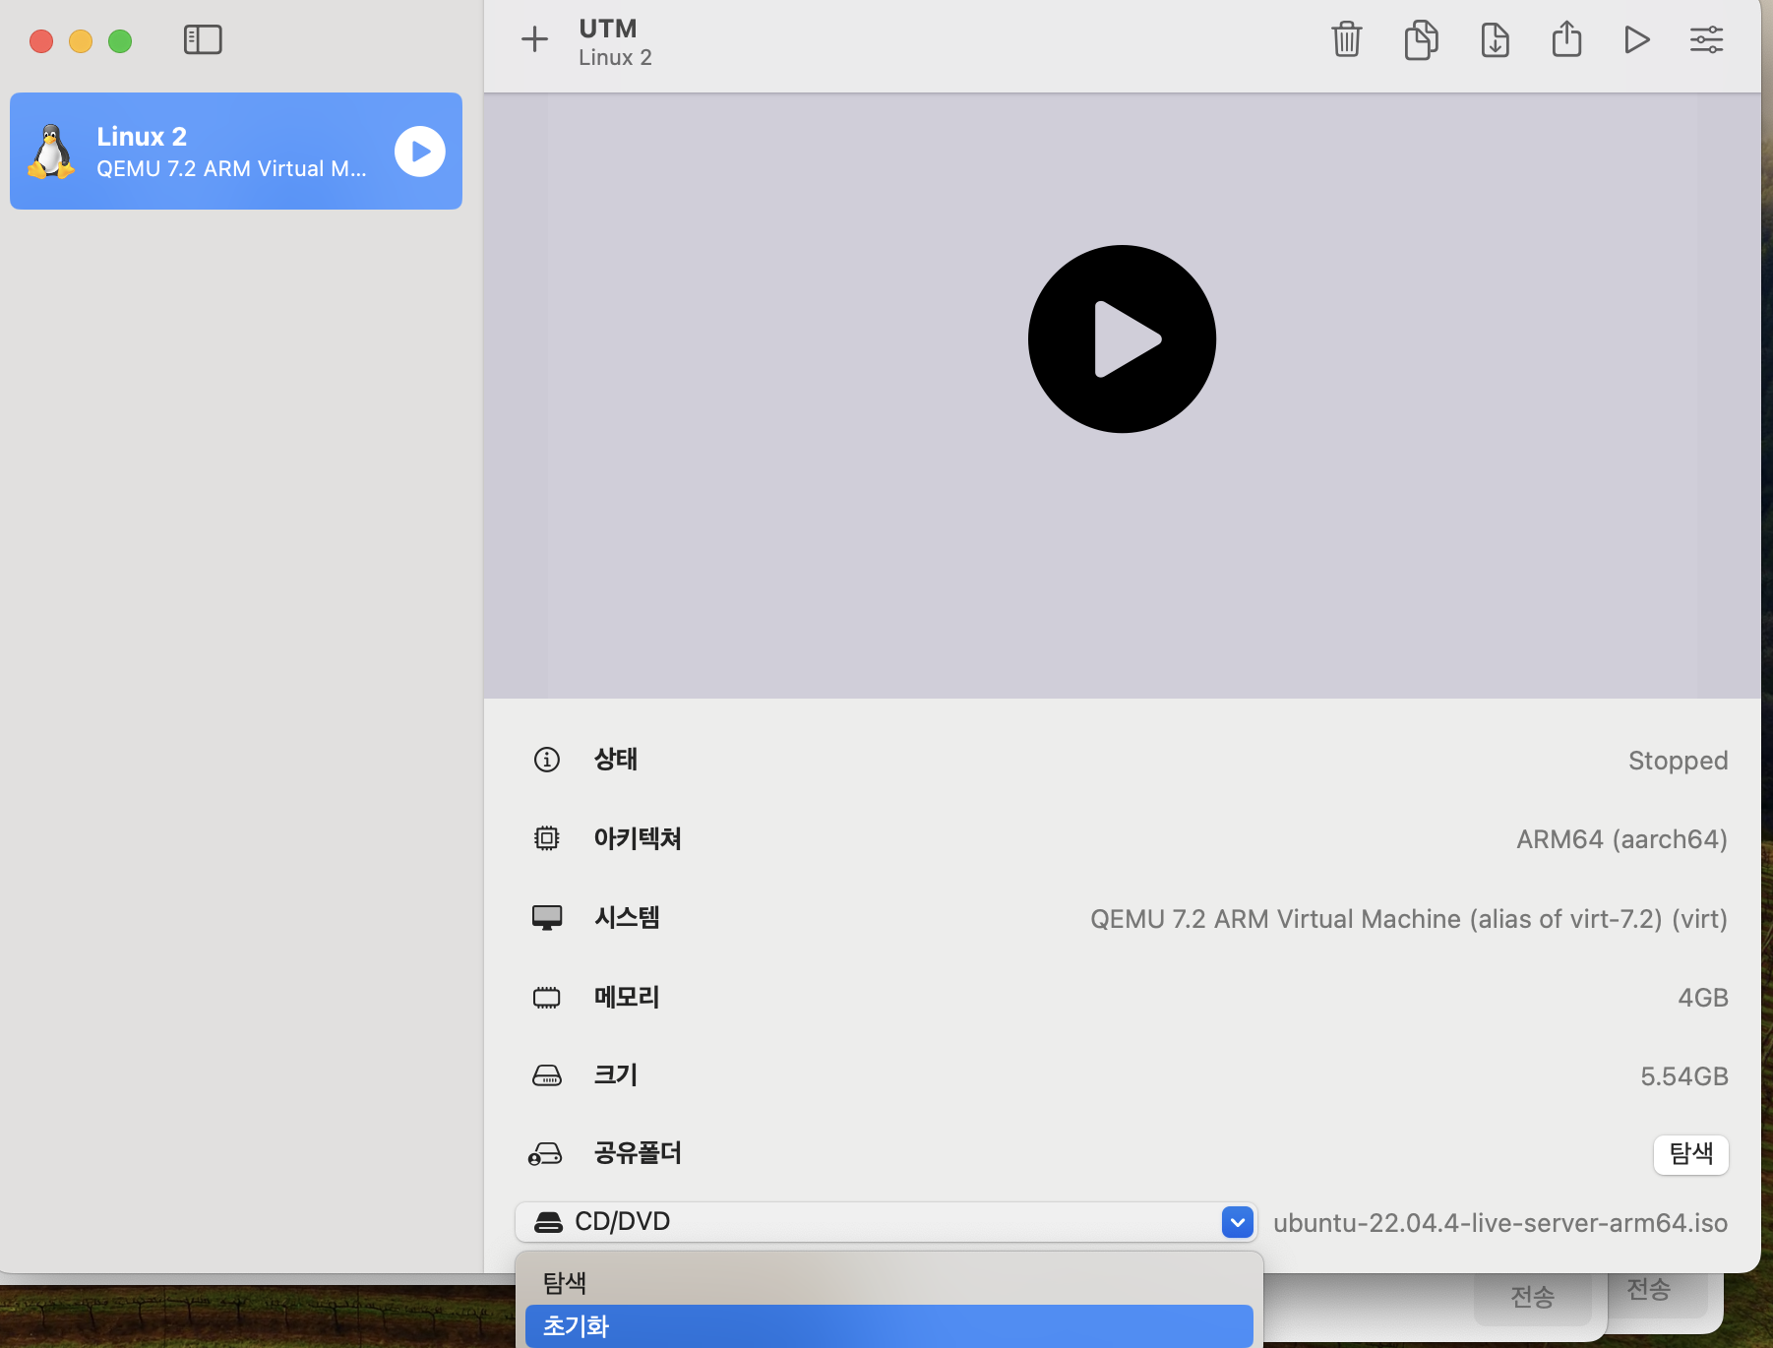The image size is (1773, 1348).
Task: Choose 초기화 from the CD/DVD menu
Action: [889, 1326]
